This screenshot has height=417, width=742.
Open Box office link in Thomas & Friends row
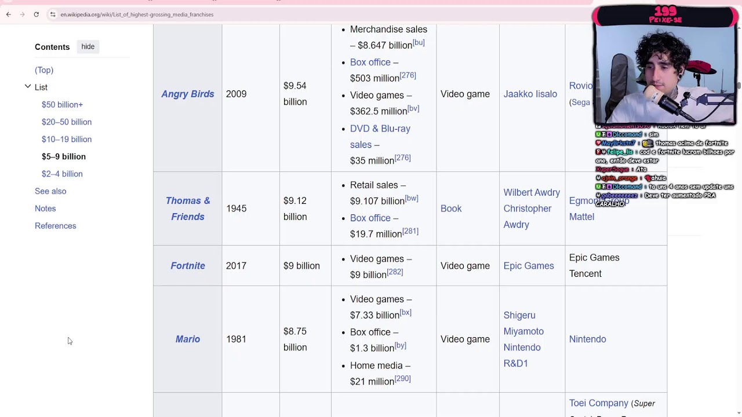(370, 218)
